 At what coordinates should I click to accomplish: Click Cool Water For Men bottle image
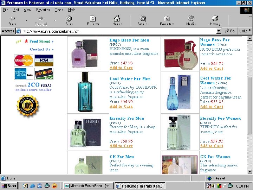[x=85, y=92]
